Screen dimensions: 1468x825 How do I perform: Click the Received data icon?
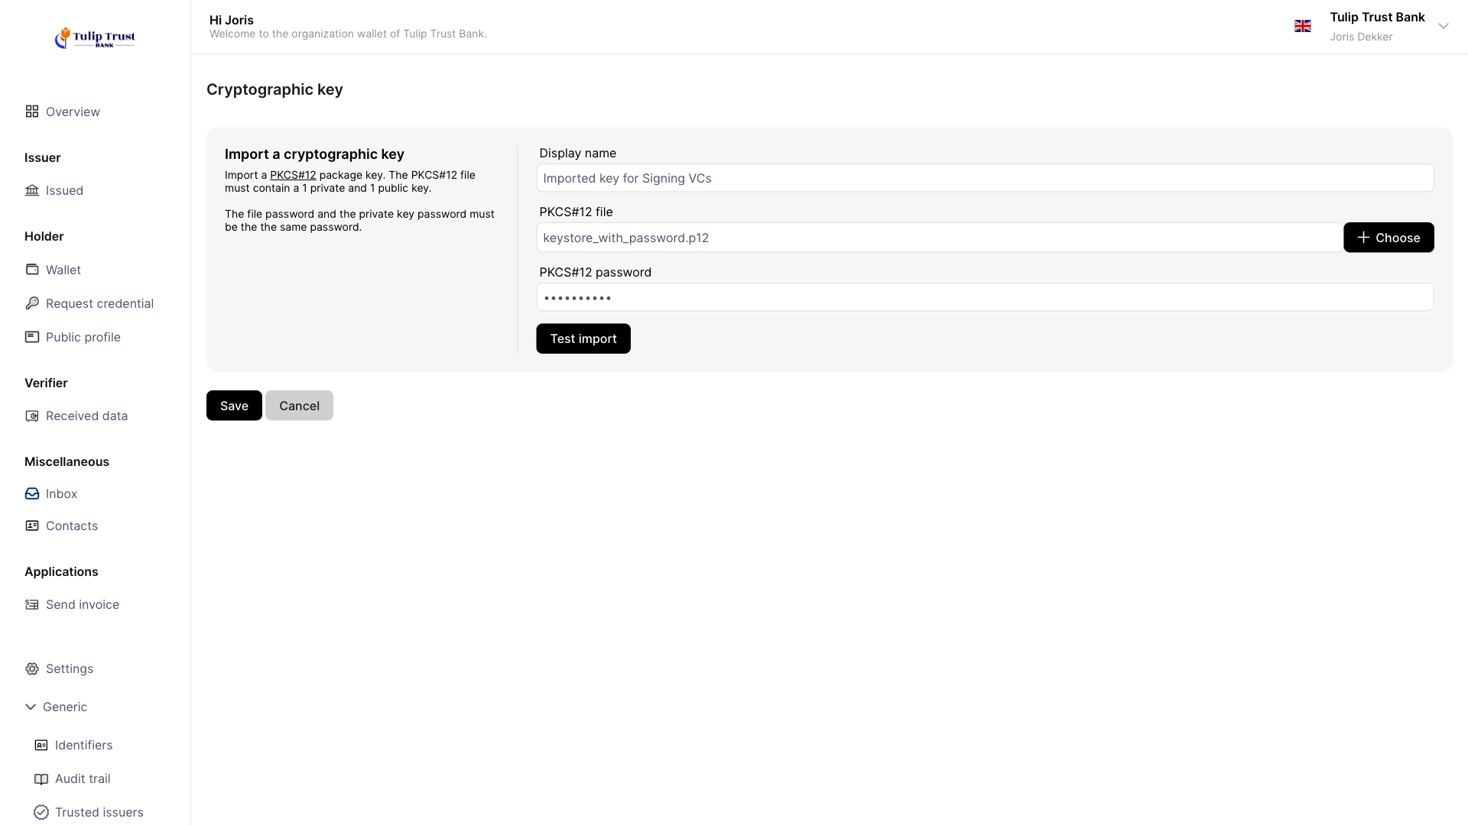pos(31,416)
